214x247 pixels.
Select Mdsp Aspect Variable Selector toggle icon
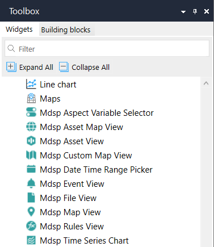(x=31, y=112)
